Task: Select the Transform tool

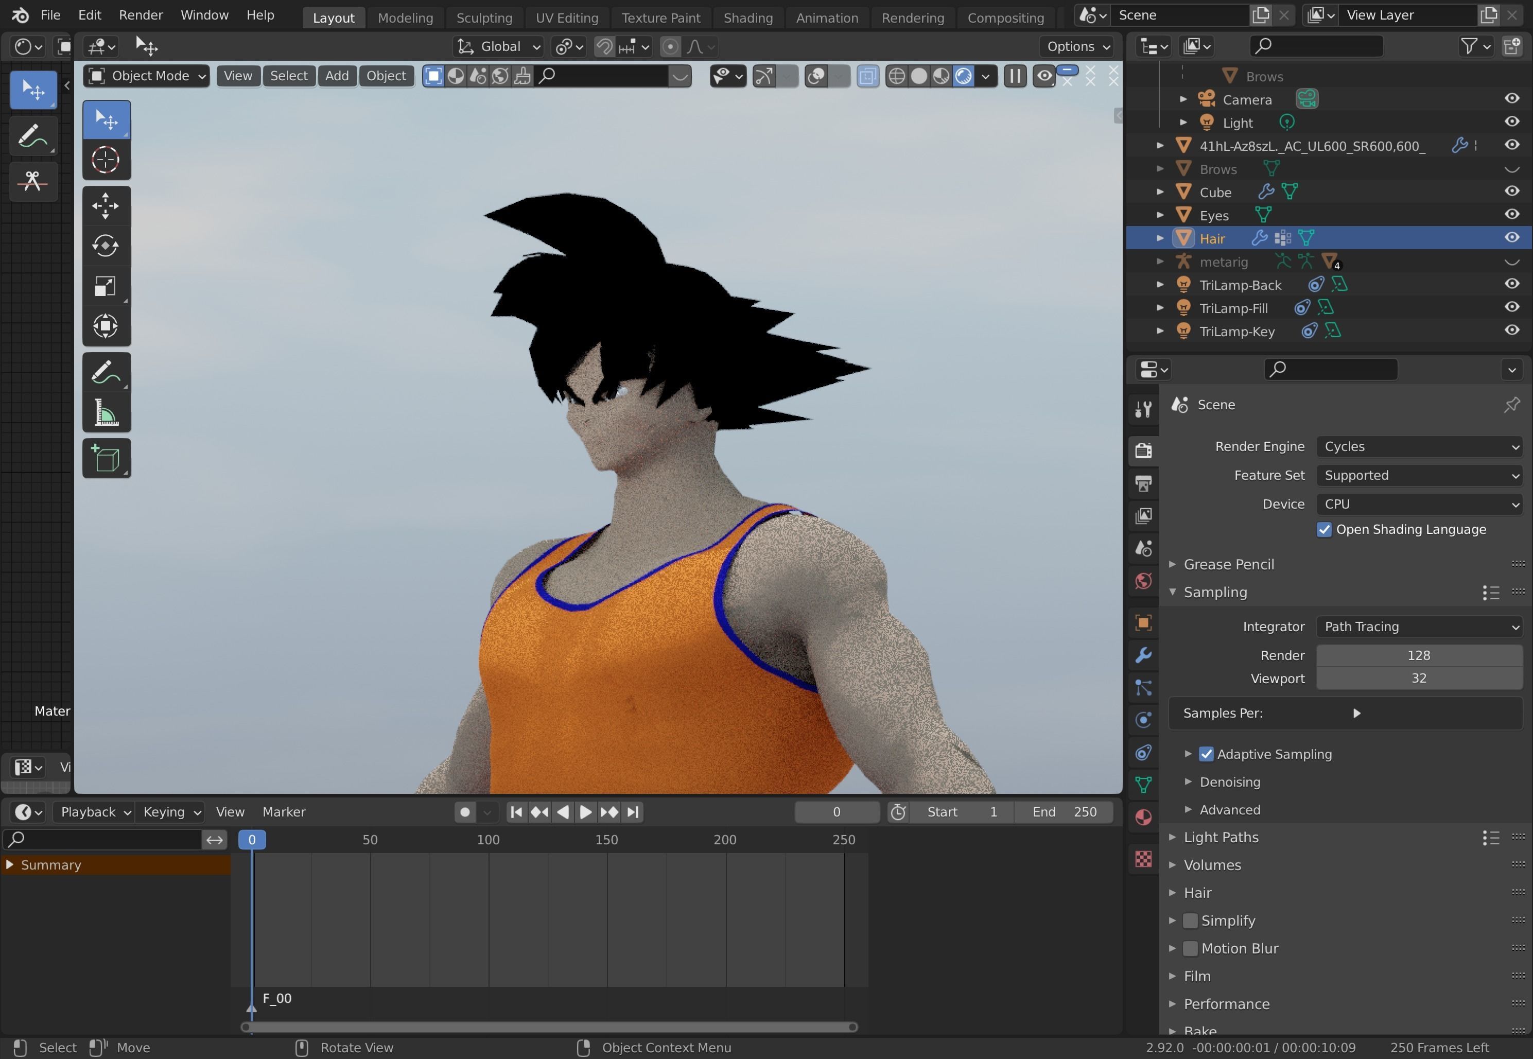Action: click(x=106, y=325)
